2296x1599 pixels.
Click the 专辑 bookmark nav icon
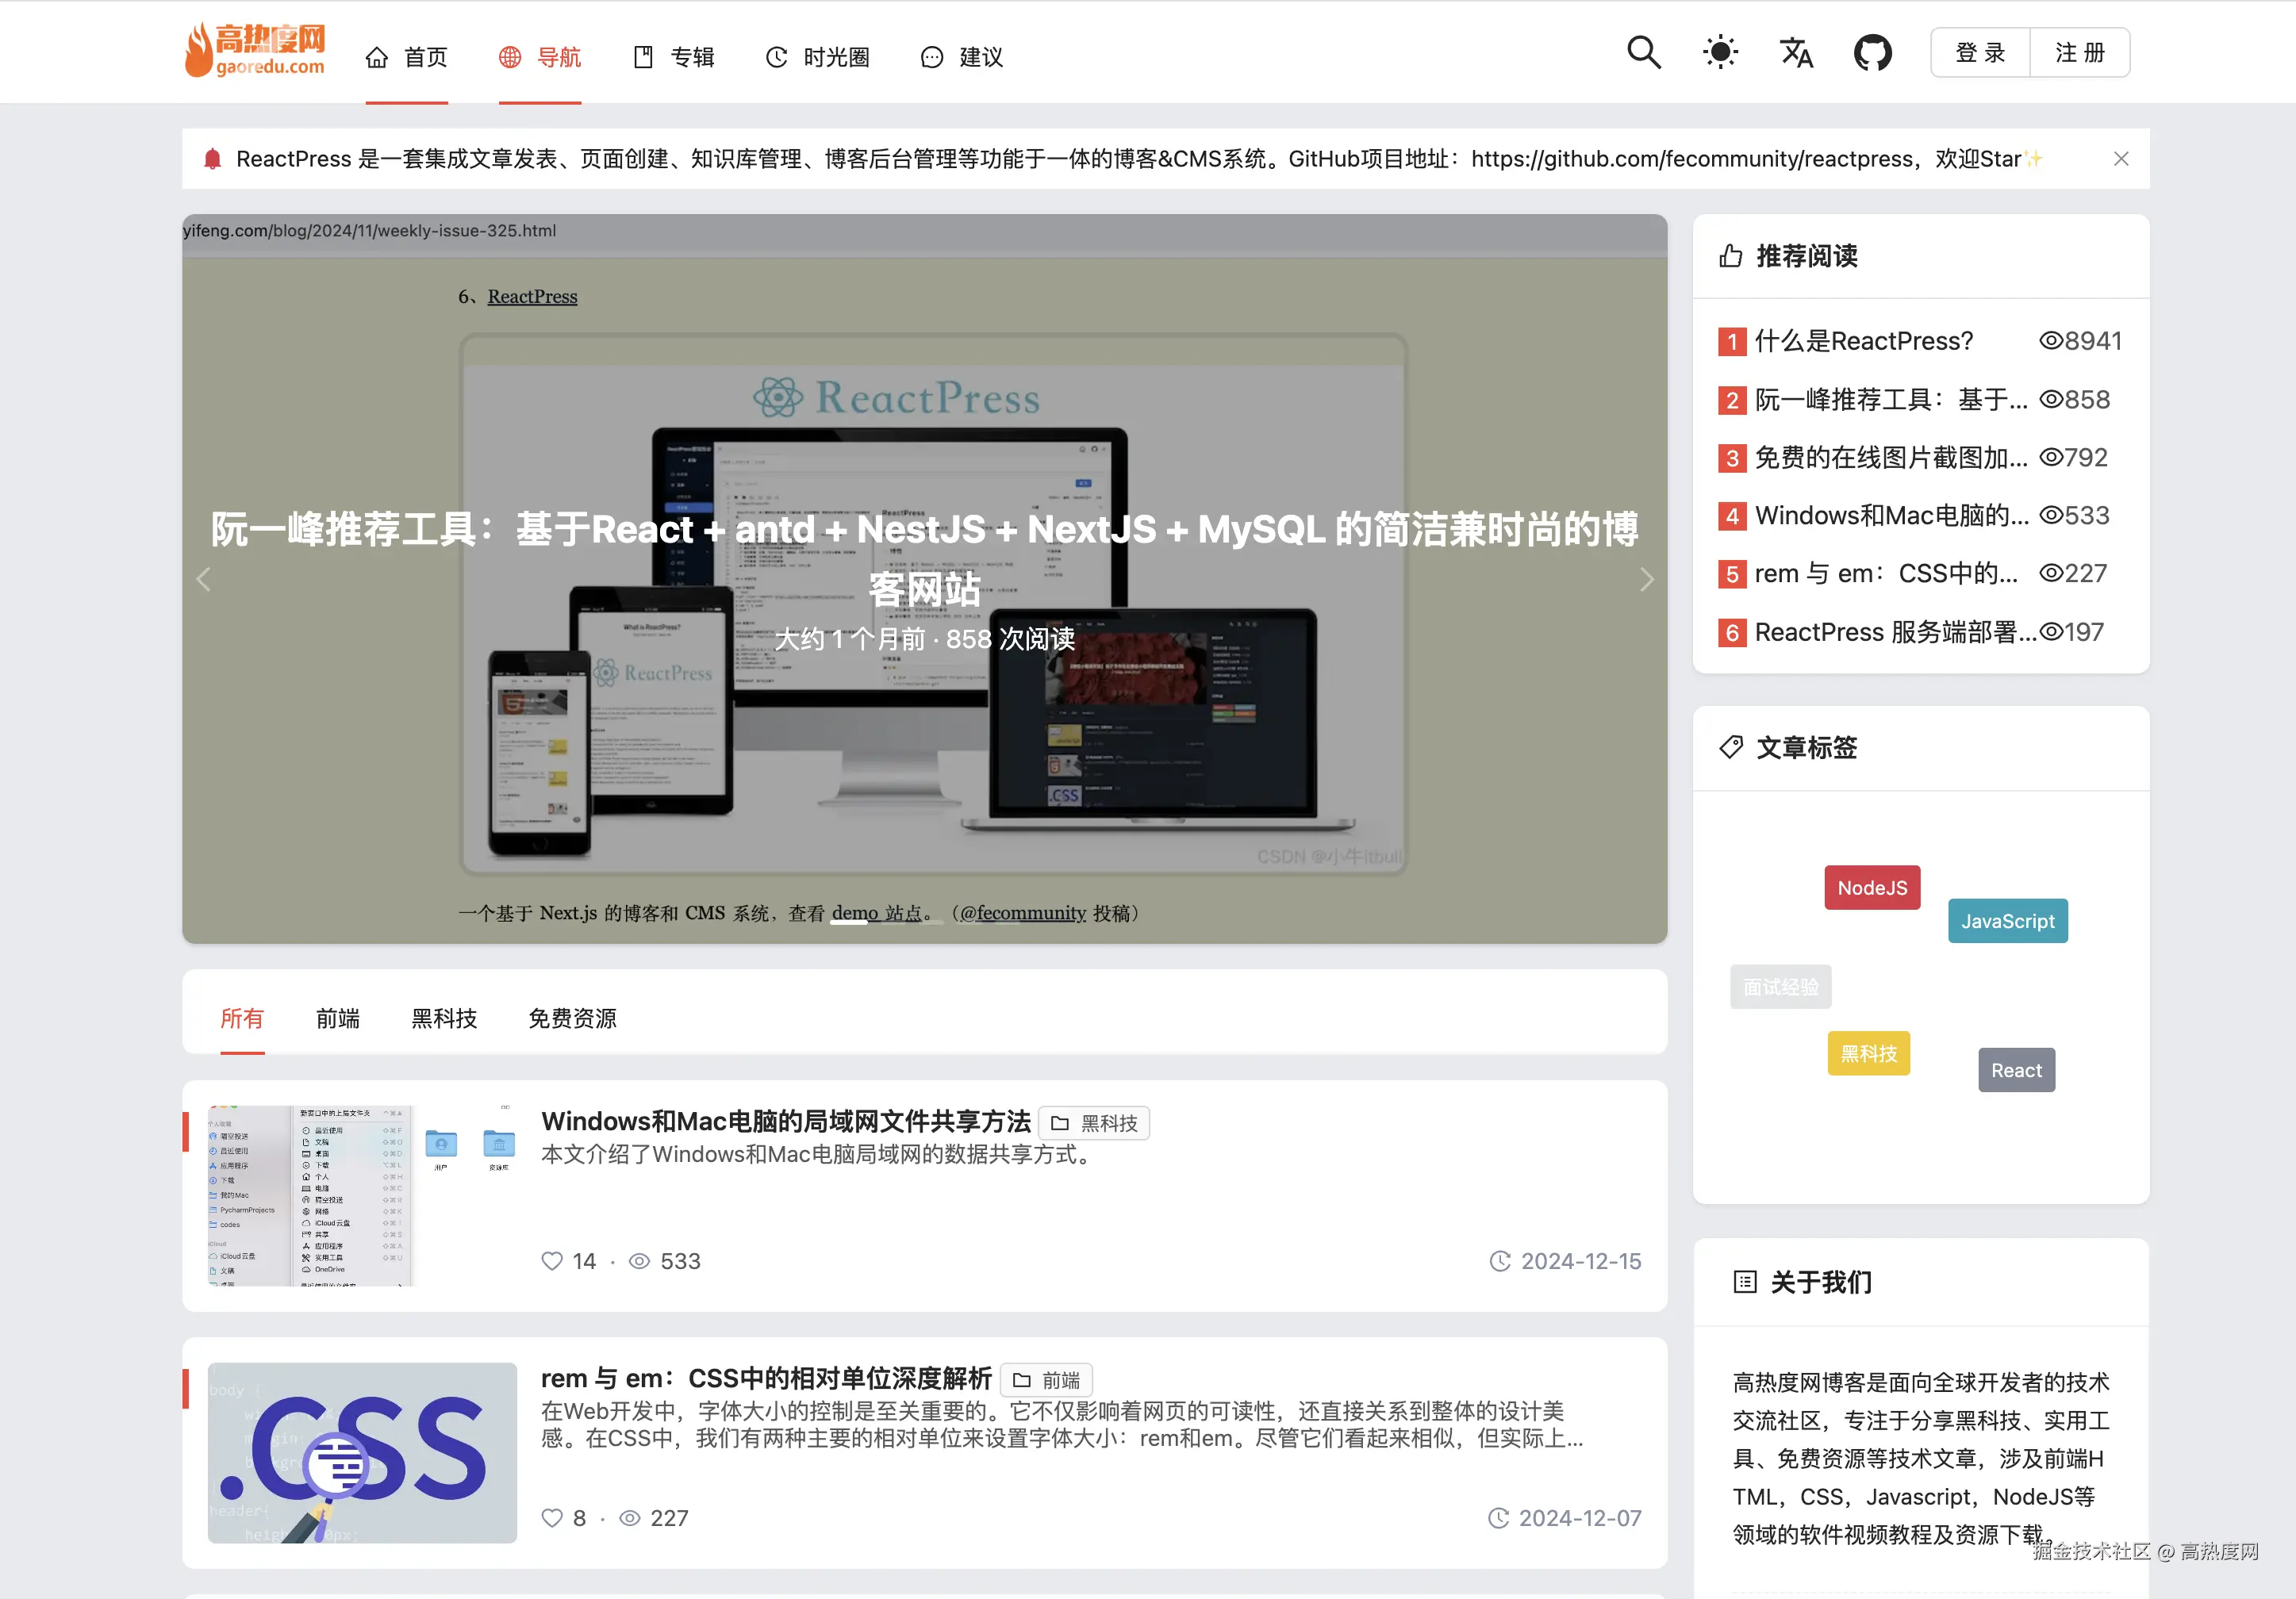643,57
